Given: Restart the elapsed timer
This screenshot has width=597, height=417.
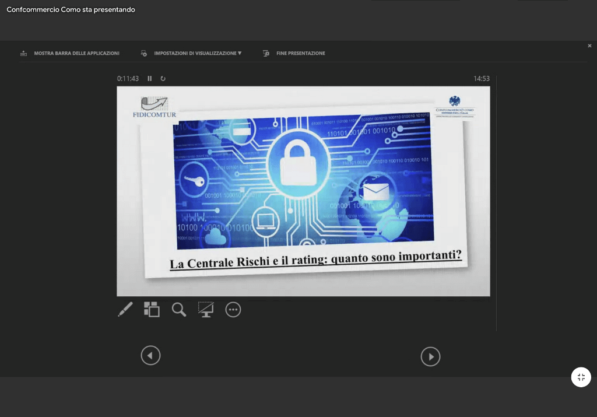Looking at the screenshot, I should coord(163,79).
